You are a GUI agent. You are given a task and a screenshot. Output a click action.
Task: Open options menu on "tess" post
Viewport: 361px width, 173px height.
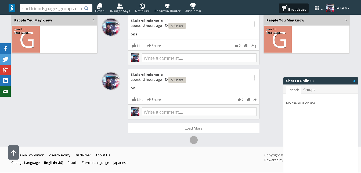(x=254, y=24)
